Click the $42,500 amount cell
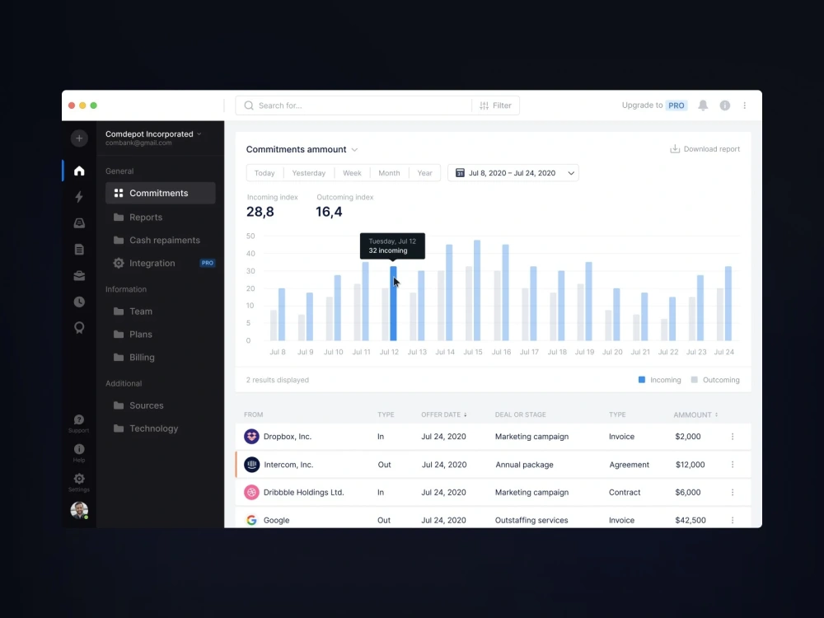The image size is (824, 618). 691,520
